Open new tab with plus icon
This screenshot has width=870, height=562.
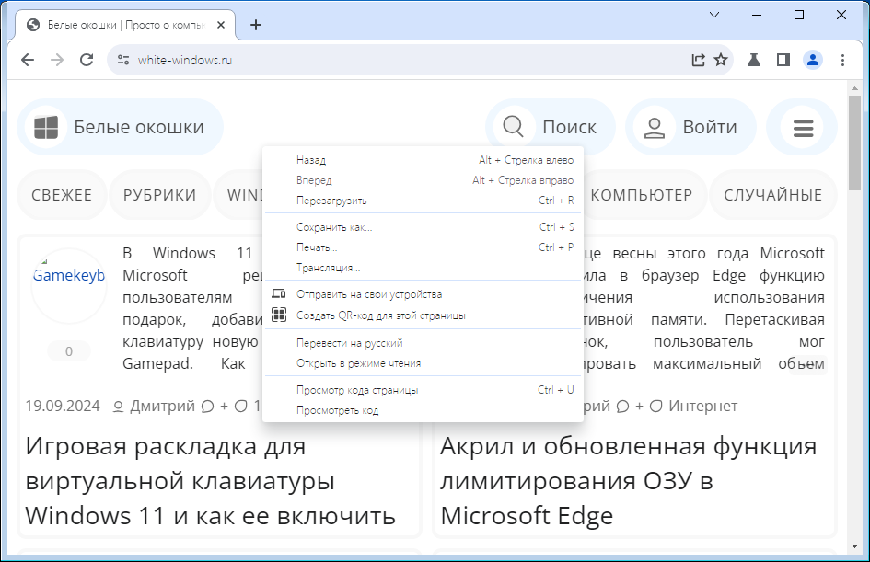[256, 25]
